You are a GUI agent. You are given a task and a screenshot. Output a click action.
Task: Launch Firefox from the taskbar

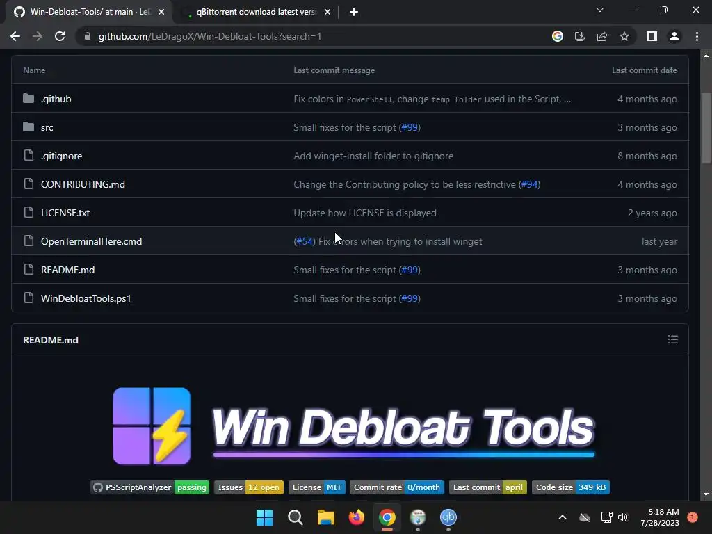pos(357,517)
